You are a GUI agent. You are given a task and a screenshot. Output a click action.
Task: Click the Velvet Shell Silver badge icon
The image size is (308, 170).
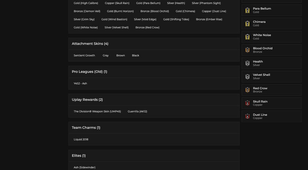click(247, 77)
